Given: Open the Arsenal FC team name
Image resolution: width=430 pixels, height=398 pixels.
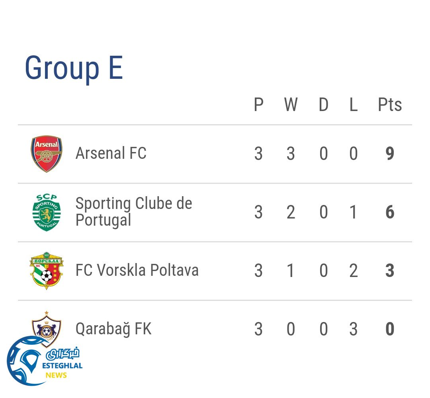Looking at the screenshot, I should click(111, 153).
